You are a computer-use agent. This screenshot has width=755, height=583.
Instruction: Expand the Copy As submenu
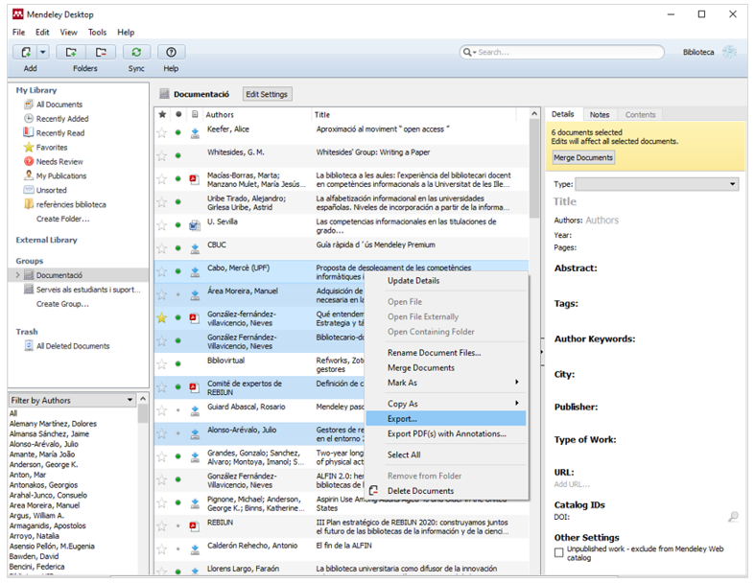(447, 404)
